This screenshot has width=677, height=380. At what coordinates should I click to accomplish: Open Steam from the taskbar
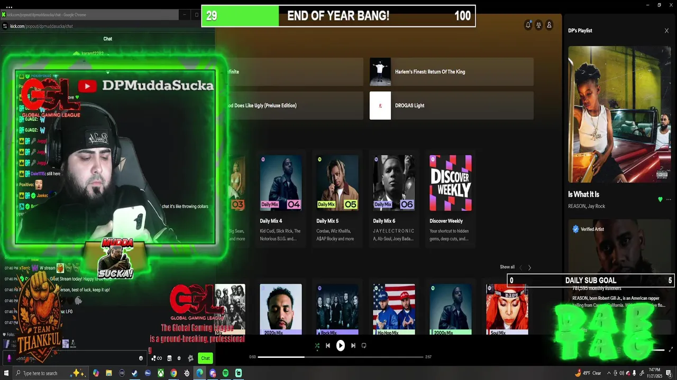pyautogui.click(x=134, y=373)
